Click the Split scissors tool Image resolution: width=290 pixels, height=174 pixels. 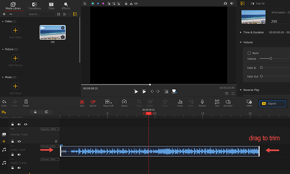(x=82, y=102)
